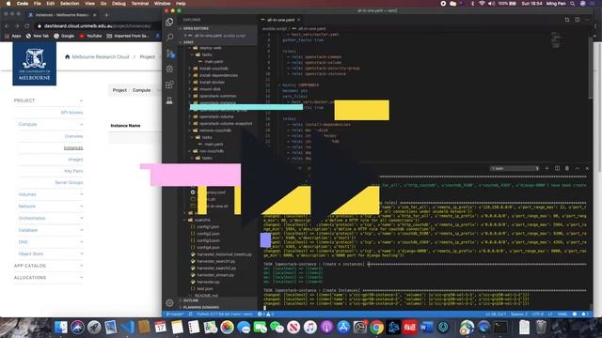Expand the openstack-volume-snapshot folder
Viewport: 602px width, 338px height.
[x=221, y=123]
